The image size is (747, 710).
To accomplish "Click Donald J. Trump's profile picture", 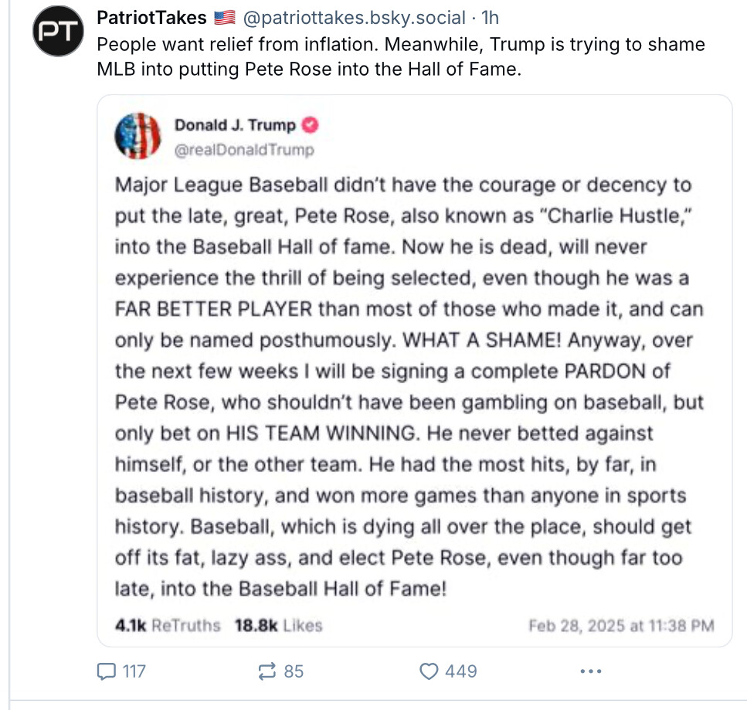I will tap(138, 136).
